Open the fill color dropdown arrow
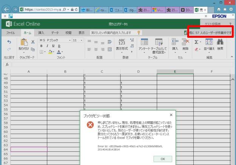The image size is (236, 165). (x=54, y=52)
